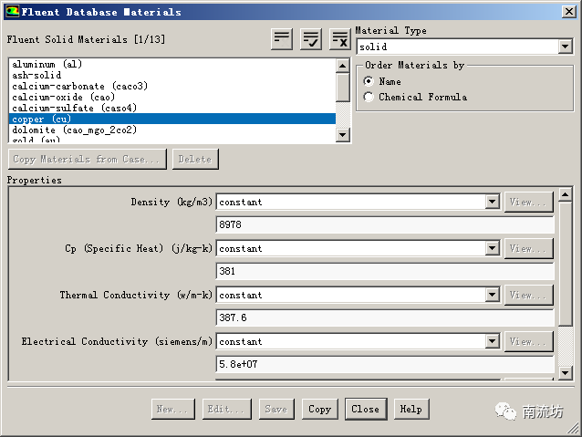Select calcium-sulfate (caso4) material
This screenshot has width=582, height=437.
(172, 108)
